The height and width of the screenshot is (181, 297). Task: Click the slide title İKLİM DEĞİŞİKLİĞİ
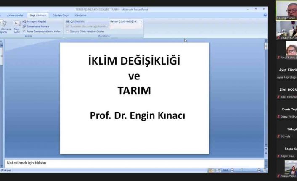click(134, 61)
